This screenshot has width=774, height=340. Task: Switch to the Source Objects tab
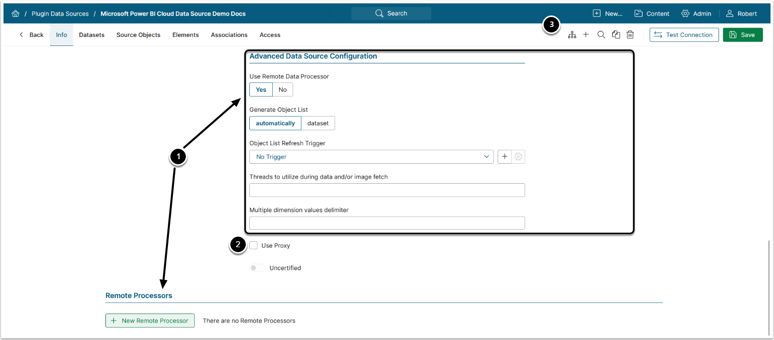[x=138, y=35]
